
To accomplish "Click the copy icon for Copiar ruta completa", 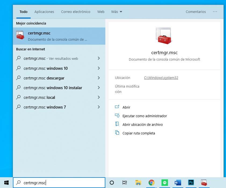I will tap(117, 133).
